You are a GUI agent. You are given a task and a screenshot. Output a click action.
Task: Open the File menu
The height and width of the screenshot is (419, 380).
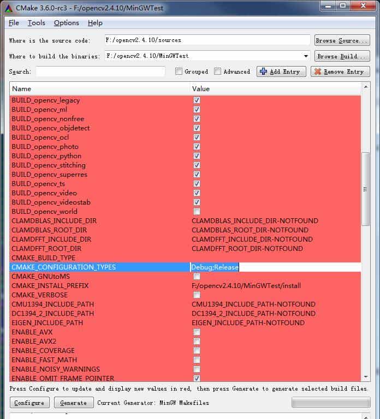tap(14, 23)
